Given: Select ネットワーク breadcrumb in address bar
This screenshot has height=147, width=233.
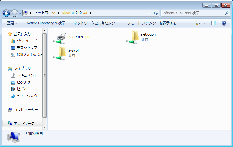Looking at the screenshot, I should 45,13.
